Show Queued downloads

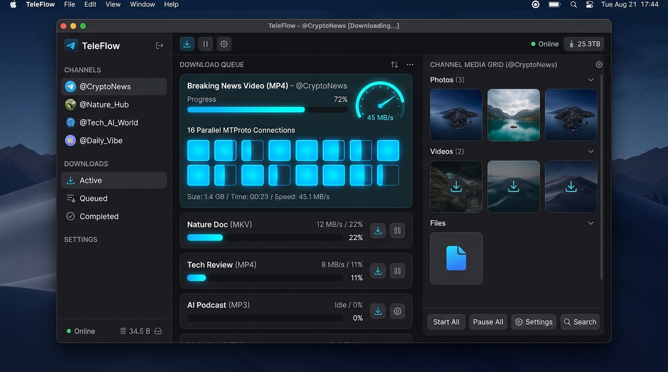click(x=114, y=198)
